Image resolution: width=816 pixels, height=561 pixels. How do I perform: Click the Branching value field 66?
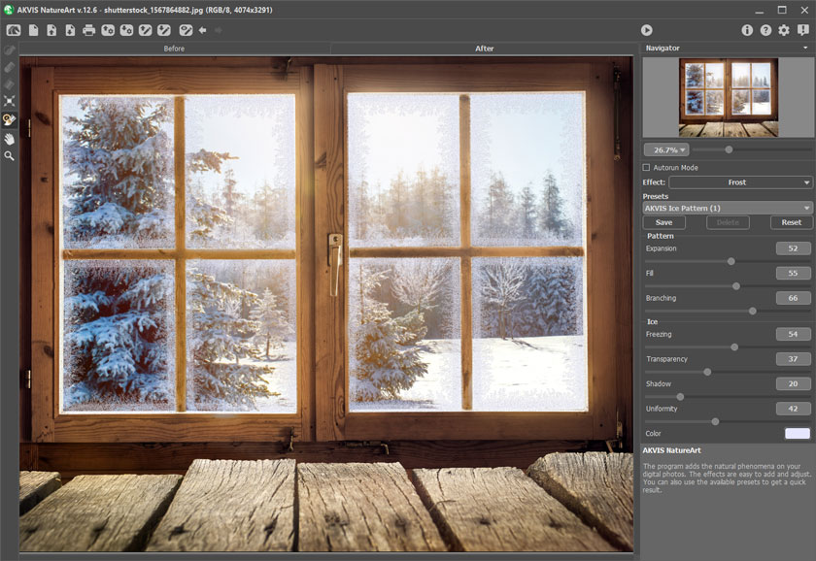[793, 298]
